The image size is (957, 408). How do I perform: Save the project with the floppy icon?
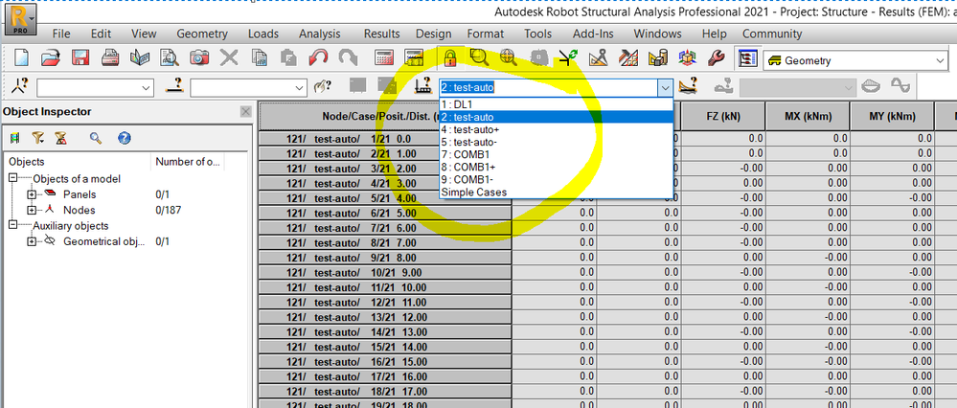[x=80, y=58]
